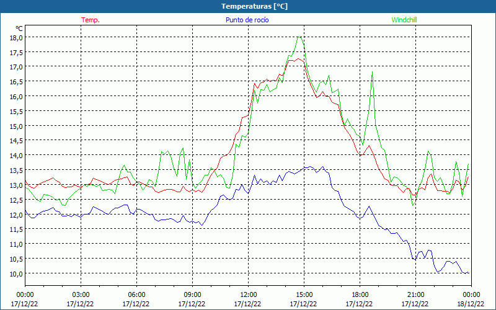The height and width of the screenshot is (310, 496).
Task: Click the 'Temperaturas [°C]' chart title
Action: 254,6
